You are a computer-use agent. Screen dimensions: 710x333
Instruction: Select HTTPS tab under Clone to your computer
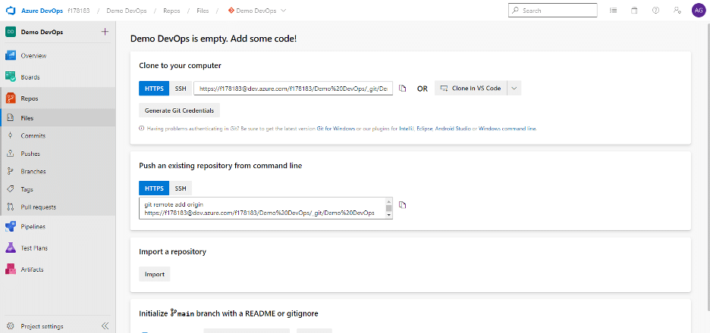[154, 88]
